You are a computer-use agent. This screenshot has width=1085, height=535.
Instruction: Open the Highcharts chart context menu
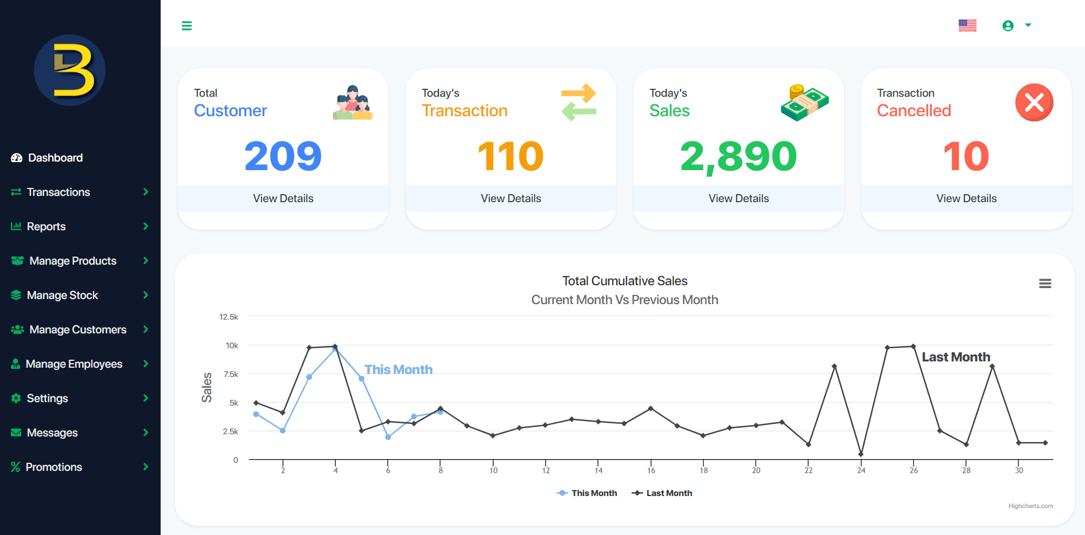tap(1045, 284)
